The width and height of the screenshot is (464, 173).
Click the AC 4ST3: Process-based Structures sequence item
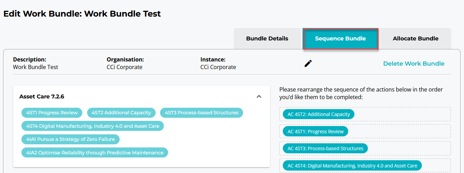click(x=325, y=148)
